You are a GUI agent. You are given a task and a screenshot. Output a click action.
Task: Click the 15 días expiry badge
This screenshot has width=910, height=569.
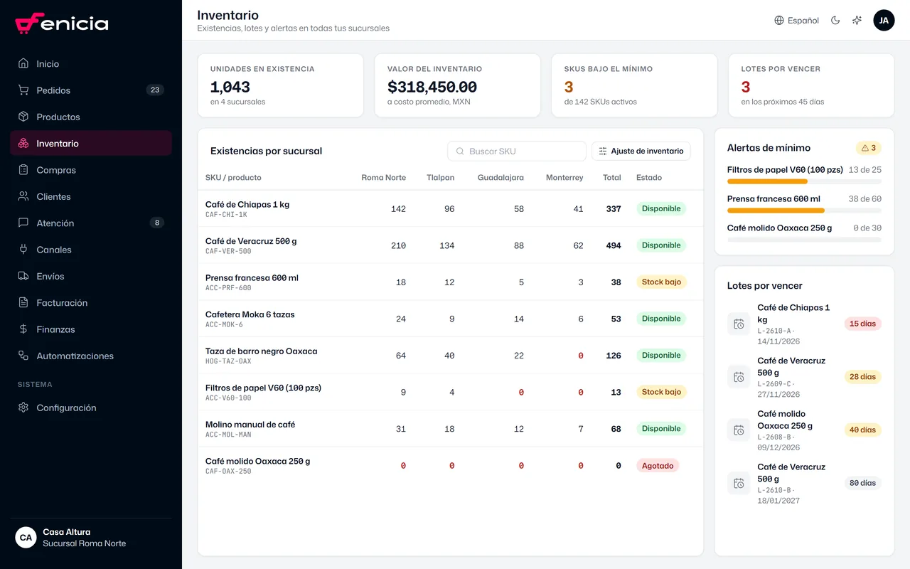(863, 324)
